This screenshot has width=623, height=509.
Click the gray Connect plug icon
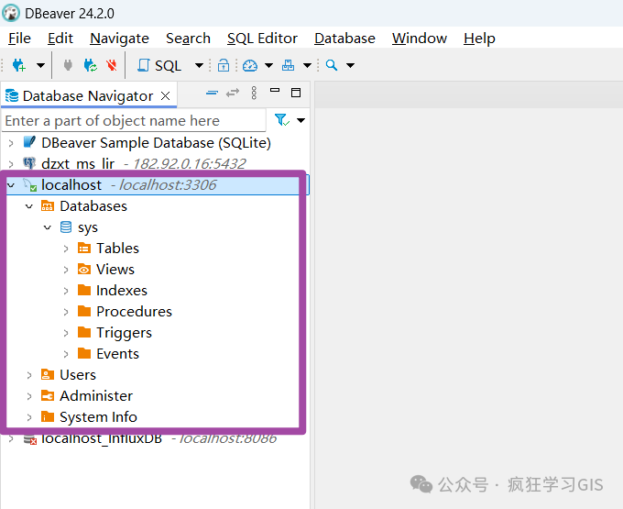68,65
